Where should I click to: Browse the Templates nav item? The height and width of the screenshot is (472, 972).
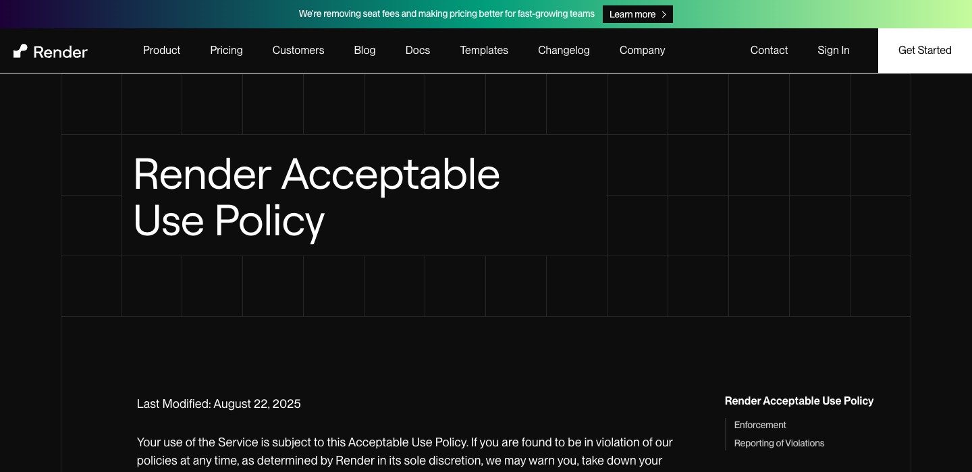click(x=484, y=51)
